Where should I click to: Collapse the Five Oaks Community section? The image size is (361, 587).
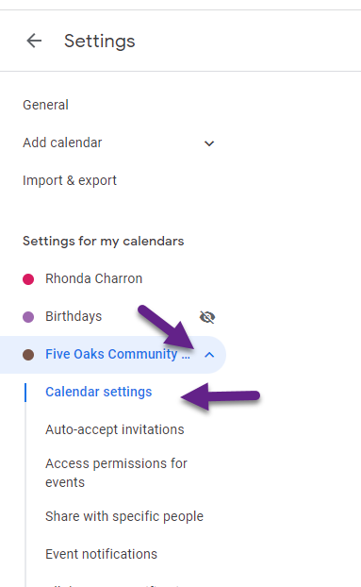209,355
